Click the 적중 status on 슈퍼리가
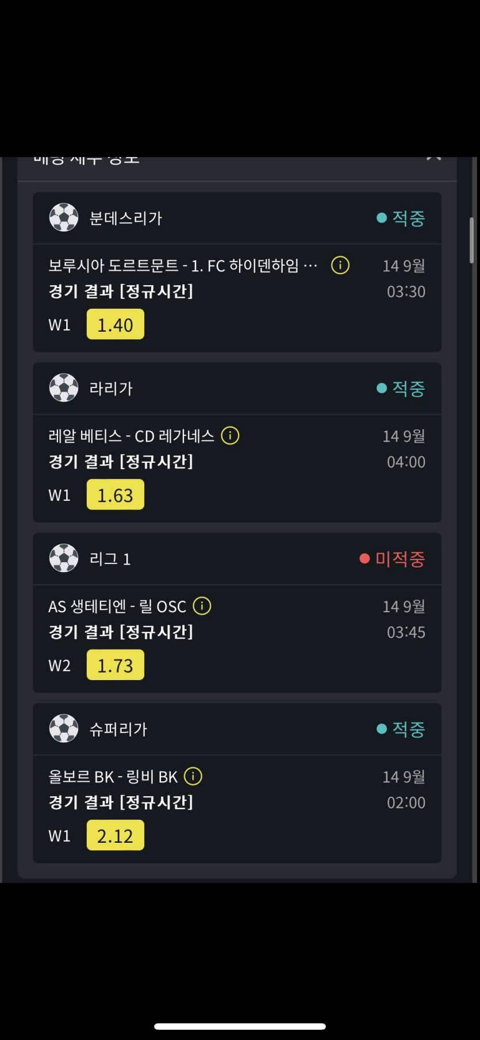The width and height of the screenshot is (480, 1040). [408, 729]
